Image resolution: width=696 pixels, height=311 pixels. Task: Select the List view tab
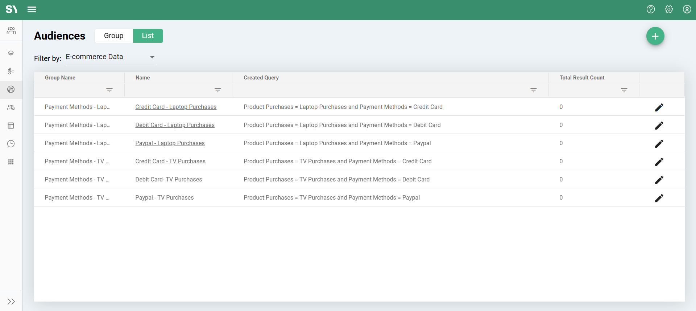click(148, 36)
